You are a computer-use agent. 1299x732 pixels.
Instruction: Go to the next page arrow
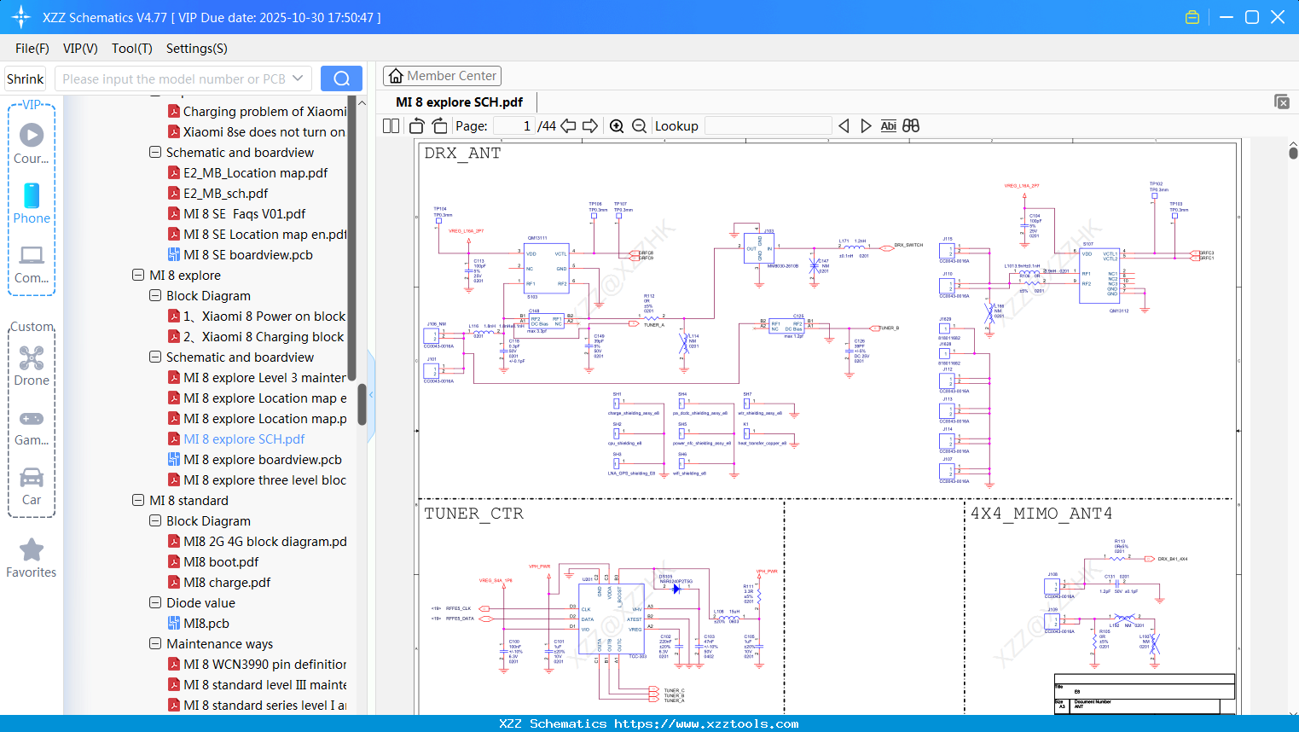tap(590, 126)
